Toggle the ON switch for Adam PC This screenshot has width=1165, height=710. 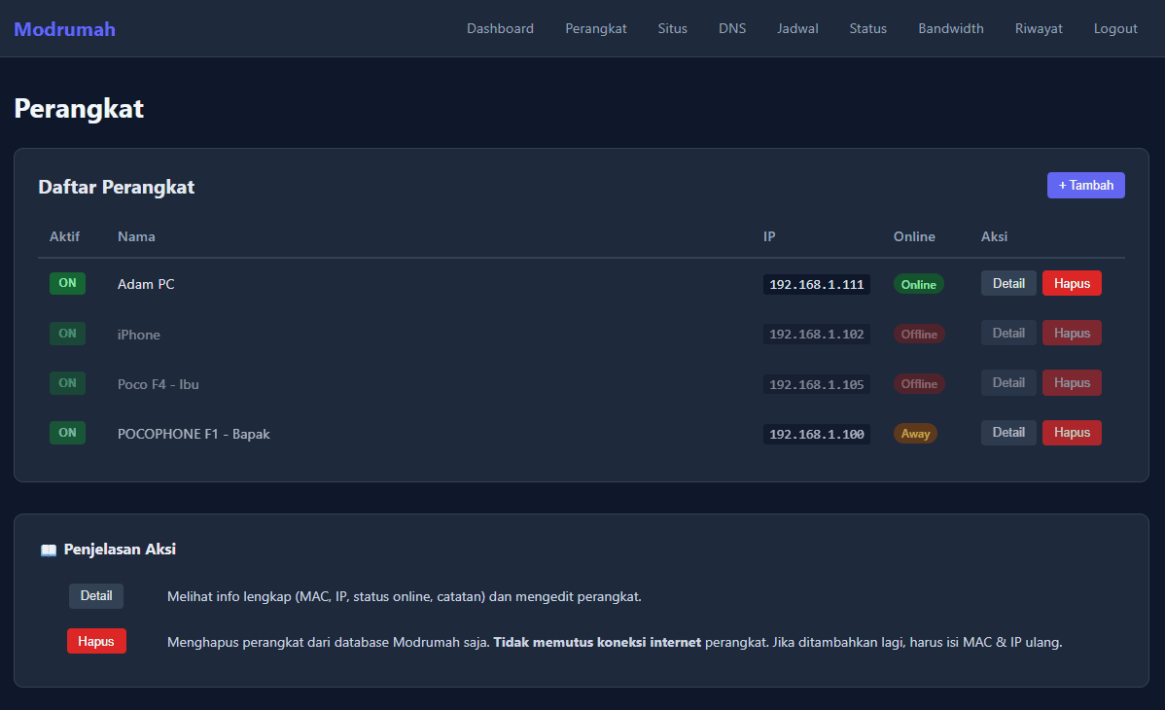tap(68, 283)
